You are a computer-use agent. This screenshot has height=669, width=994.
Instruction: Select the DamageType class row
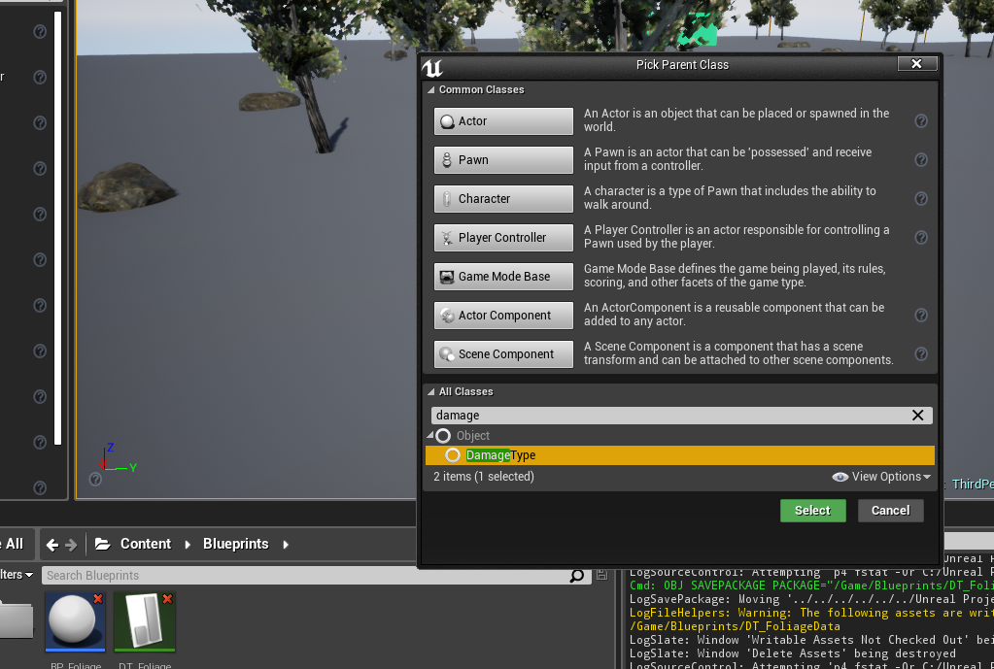(679, 455)
